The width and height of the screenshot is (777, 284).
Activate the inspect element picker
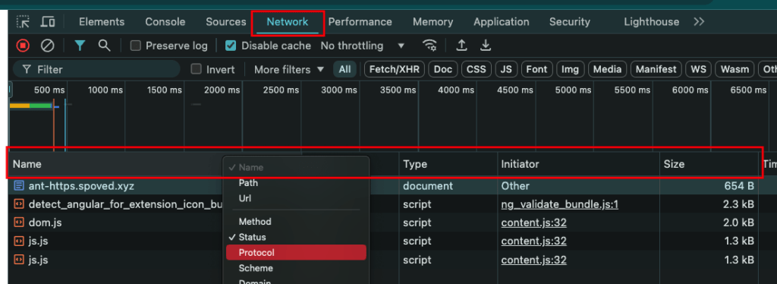[x=23, y=22]
